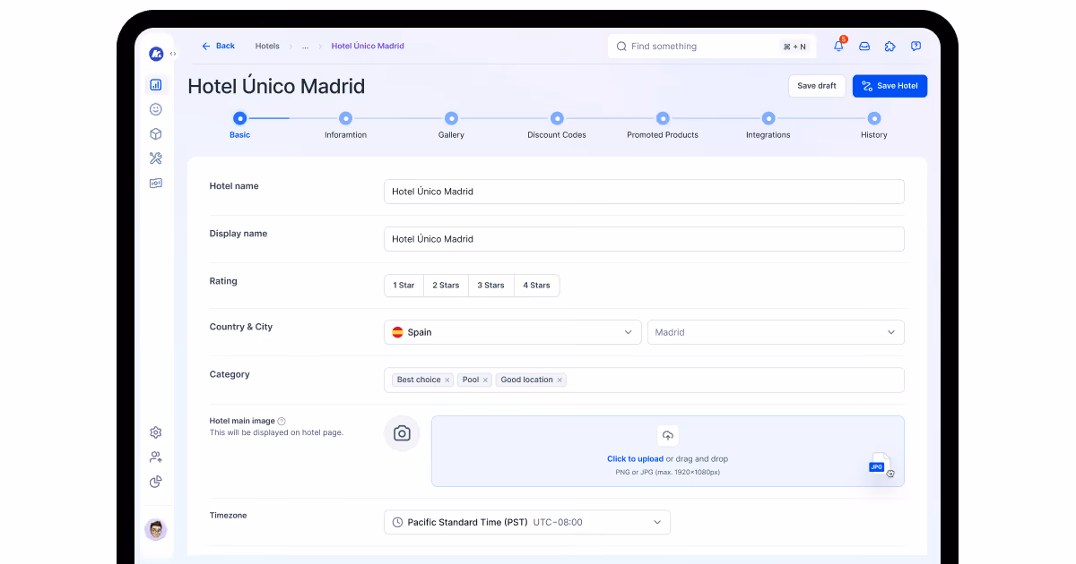Open the ticket voucher sidebar icon
This screenshot has width=1076, height=564.
(x=156, y=183)
